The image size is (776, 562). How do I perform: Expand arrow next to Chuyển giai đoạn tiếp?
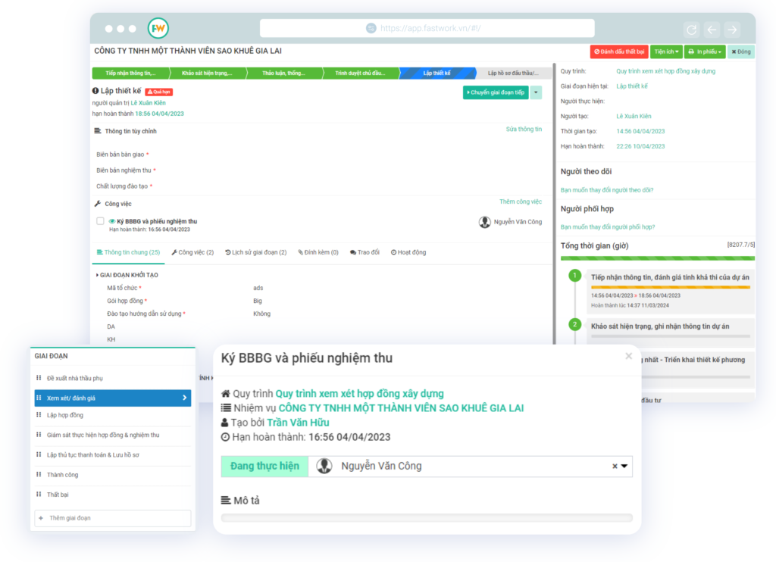click(x=537, y=92)
